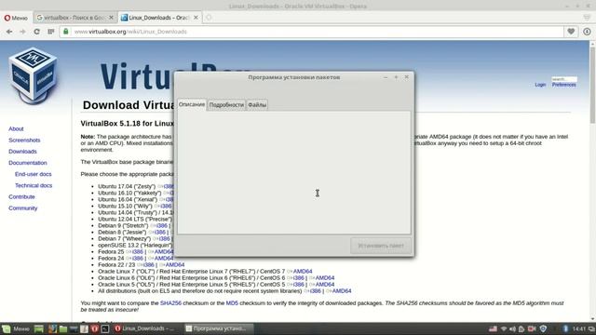Close the package installer dialog
The width and height of the screenshot is (596, 335).
coord(407,77)
